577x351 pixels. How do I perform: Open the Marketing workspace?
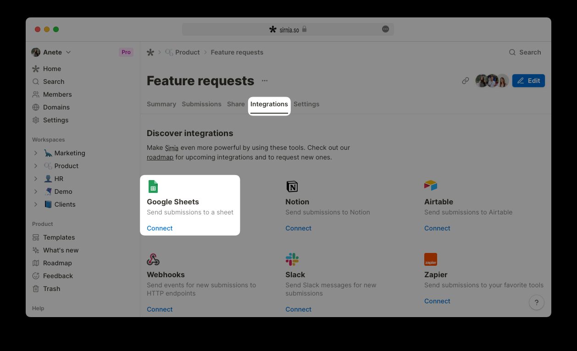[x=70, y=153]
